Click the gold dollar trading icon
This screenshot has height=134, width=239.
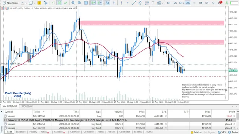(39, 3)
